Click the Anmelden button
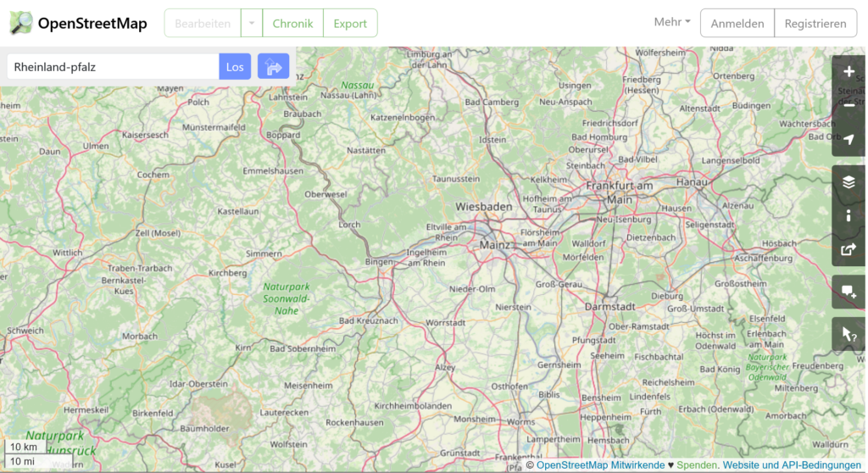This screenshot has width=868, height=473. tap(737, 23)
